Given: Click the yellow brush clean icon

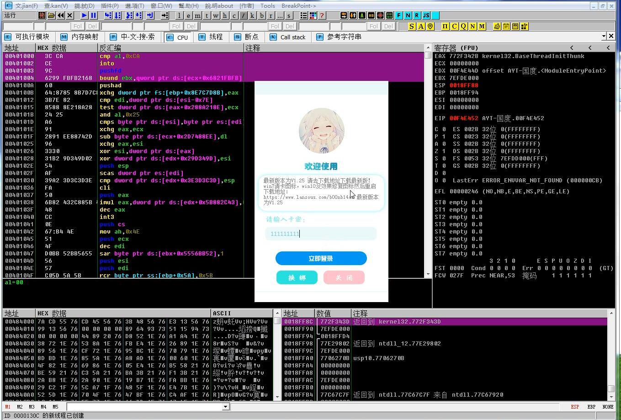Looking at the screenshot, I should coord(497,26).
